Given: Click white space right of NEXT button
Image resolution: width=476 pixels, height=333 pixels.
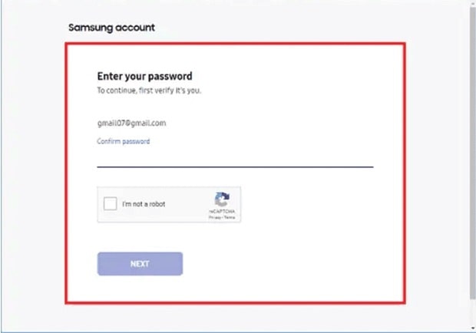Looking at the screenshot, I should coord(292,263).
